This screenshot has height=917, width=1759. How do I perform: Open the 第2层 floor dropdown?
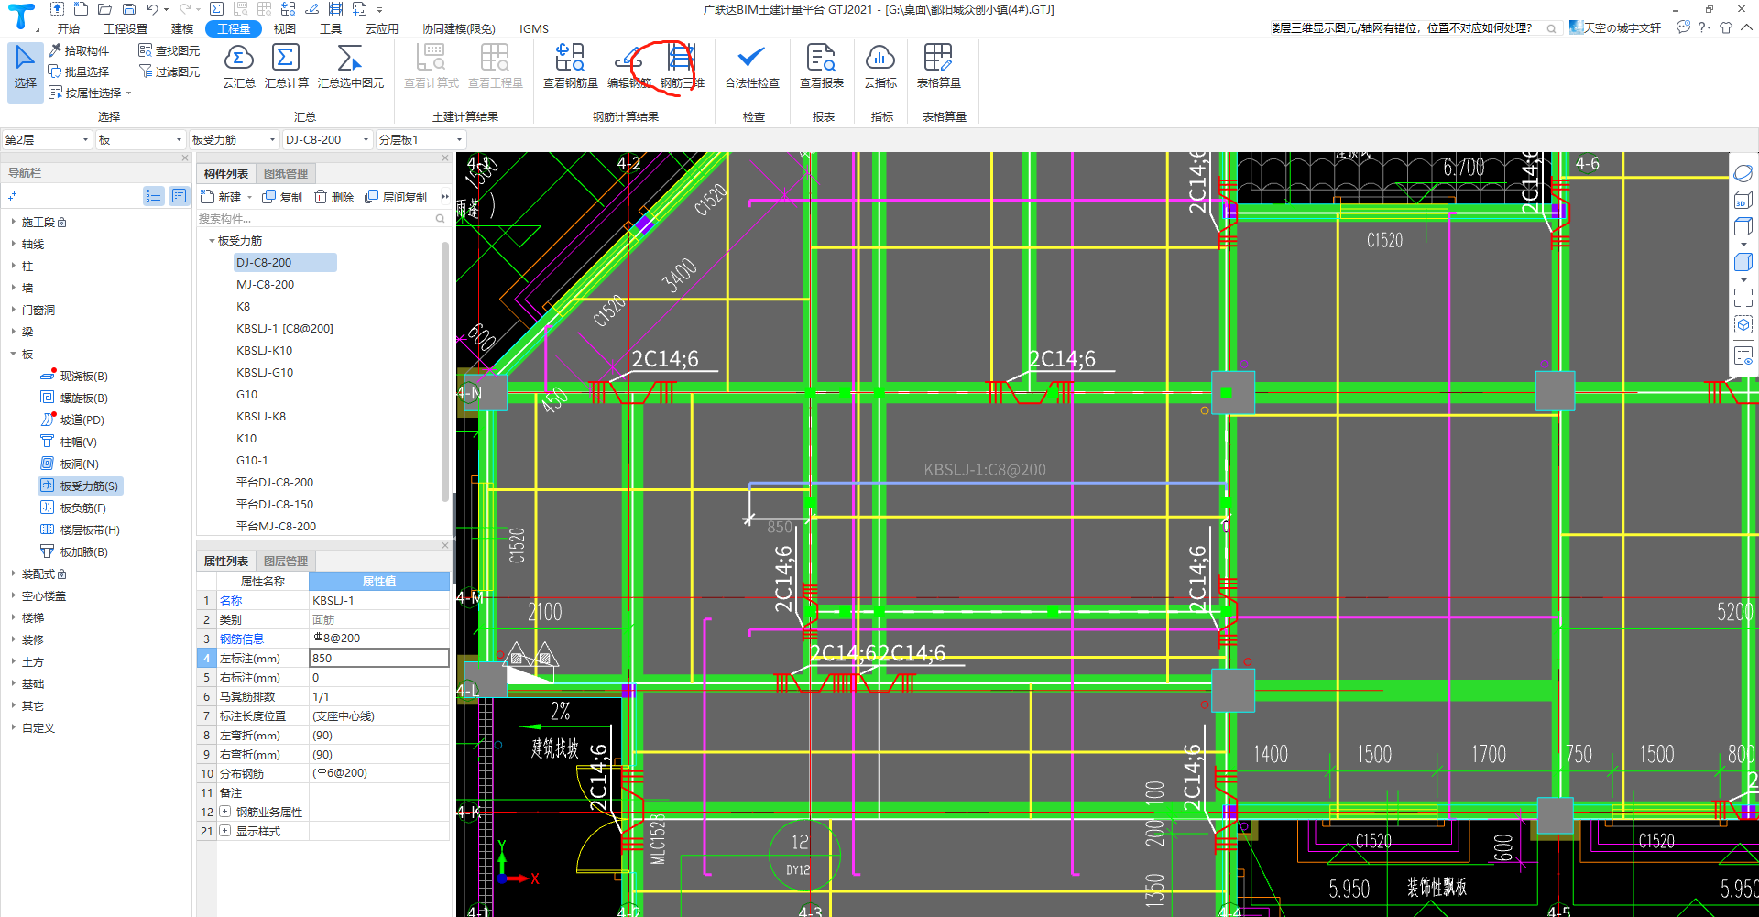48,140
